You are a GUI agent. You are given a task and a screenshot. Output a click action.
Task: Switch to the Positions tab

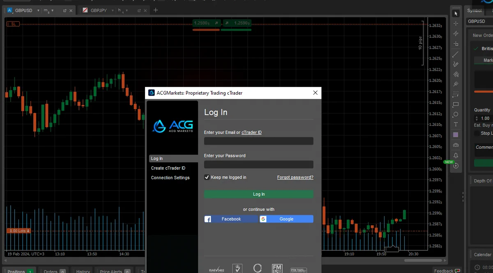(20, 271)
